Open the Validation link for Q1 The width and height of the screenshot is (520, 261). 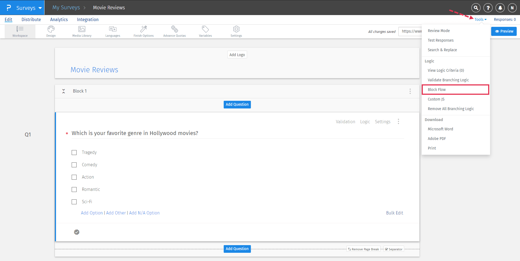[345, 122]
